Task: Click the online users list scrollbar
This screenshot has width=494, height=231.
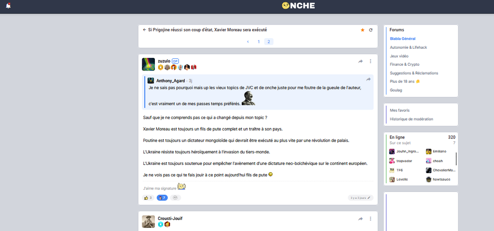Action: (x=456, y=159)
